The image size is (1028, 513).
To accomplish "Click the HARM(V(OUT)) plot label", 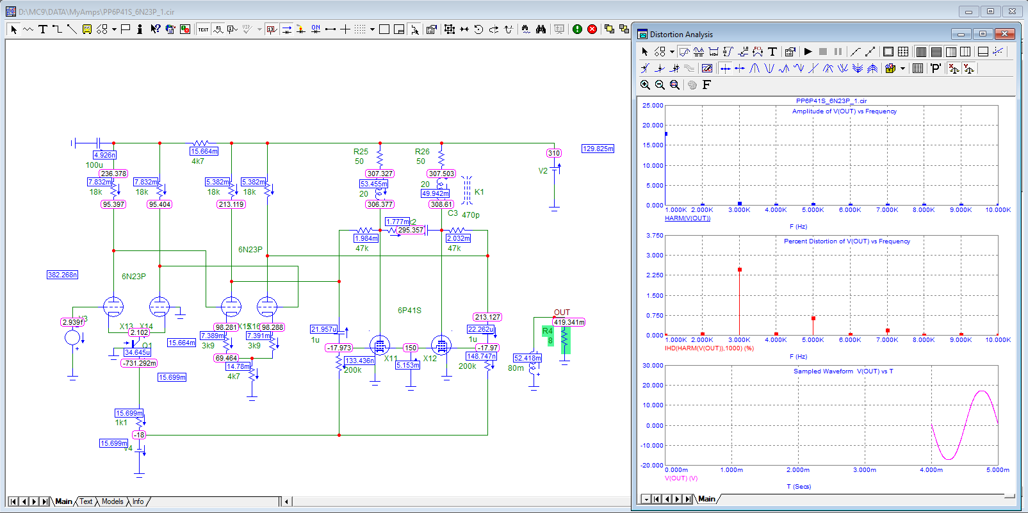I will (x=687, y=218).
